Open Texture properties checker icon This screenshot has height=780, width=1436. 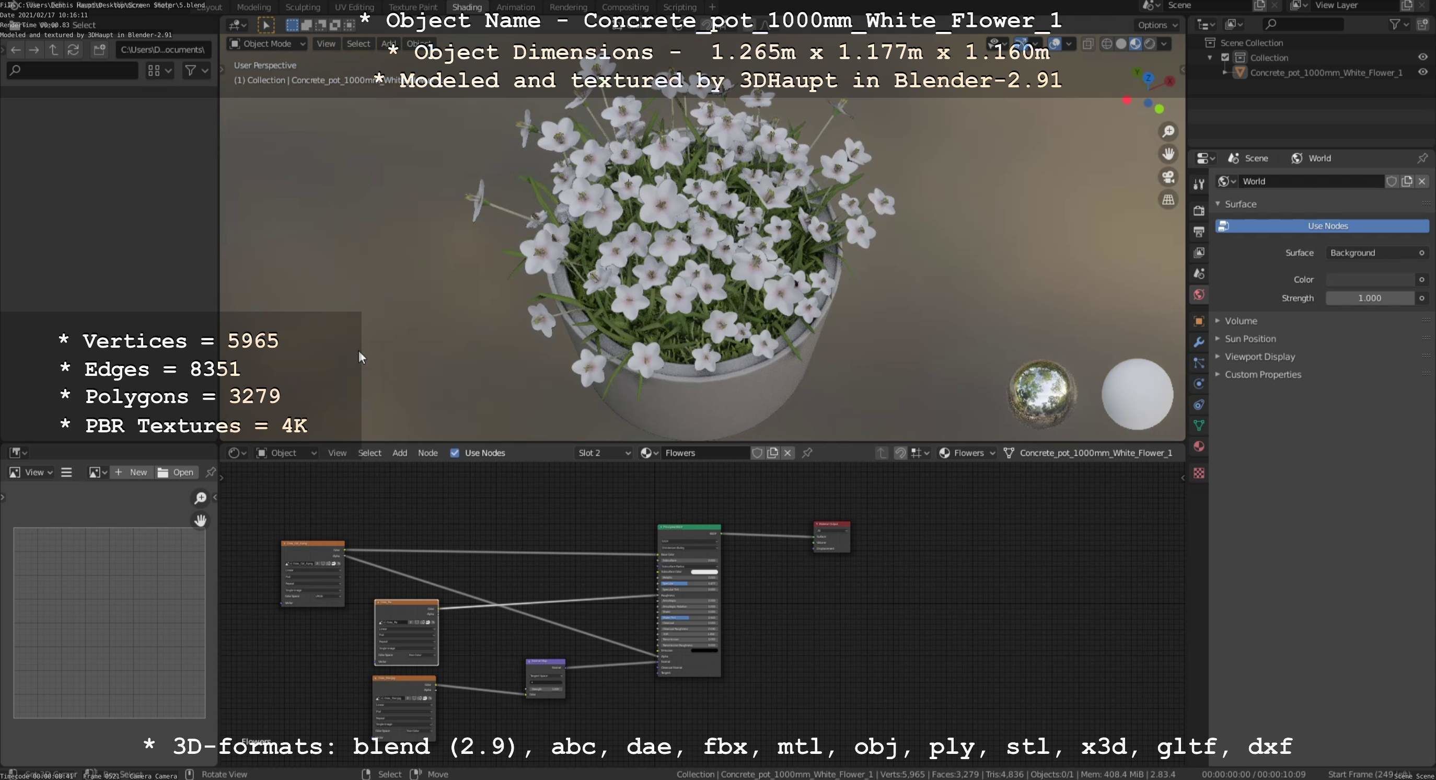(1199, 473)
